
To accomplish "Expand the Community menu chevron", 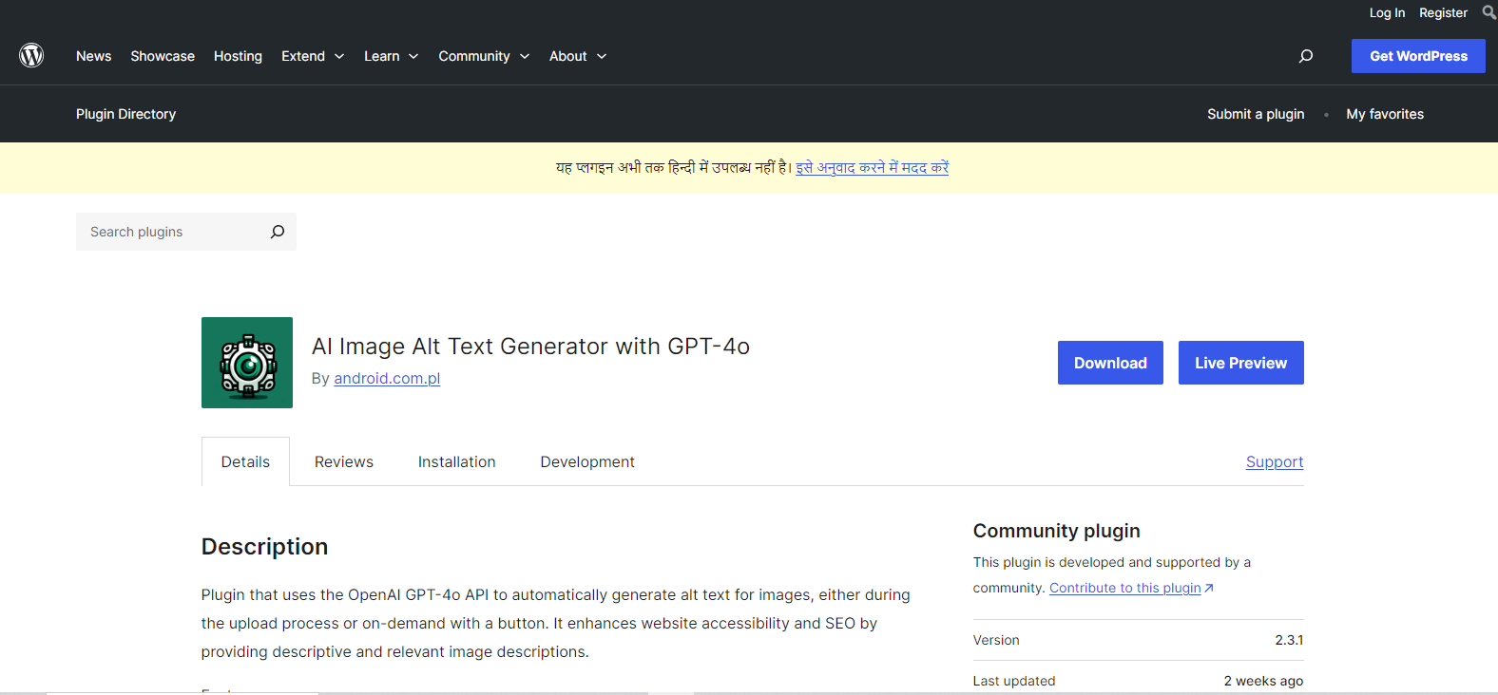I will (525, 57).
